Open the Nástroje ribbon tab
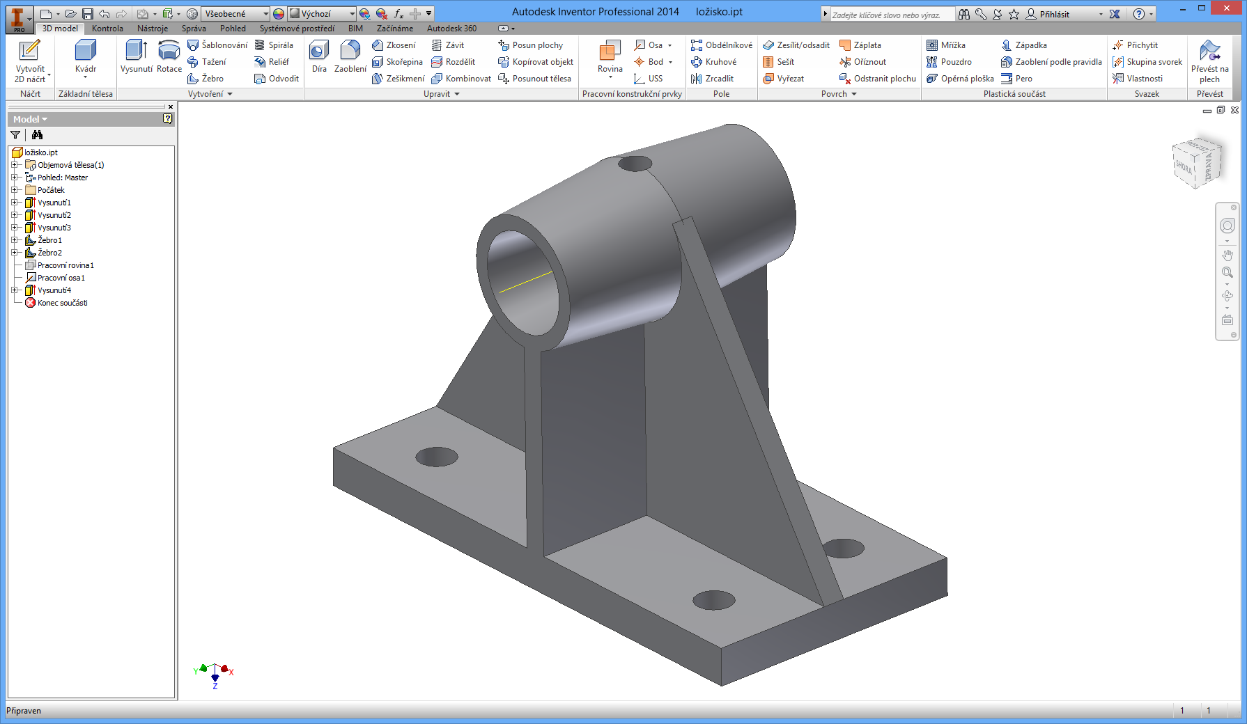The image size is (1247, 724). coord(153,29)
